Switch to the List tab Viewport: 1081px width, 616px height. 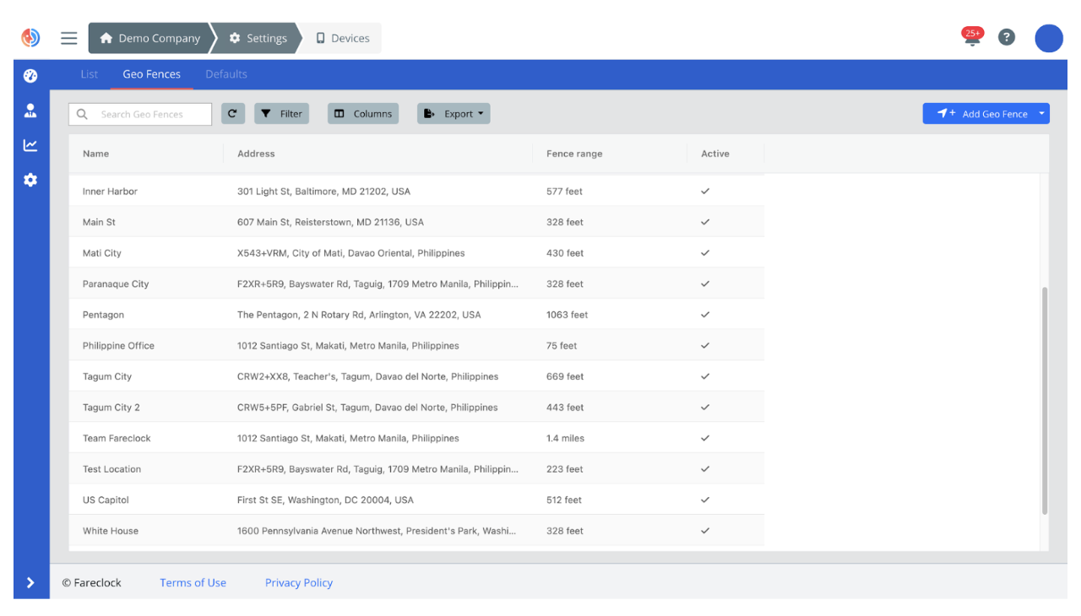tap(89, 73)
